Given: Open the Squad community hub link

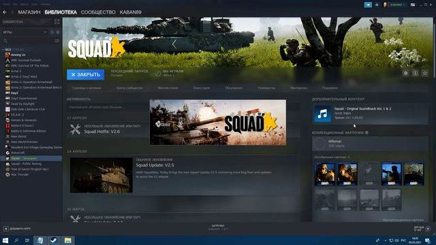Looking at the screenshot, I should [129, 88].
